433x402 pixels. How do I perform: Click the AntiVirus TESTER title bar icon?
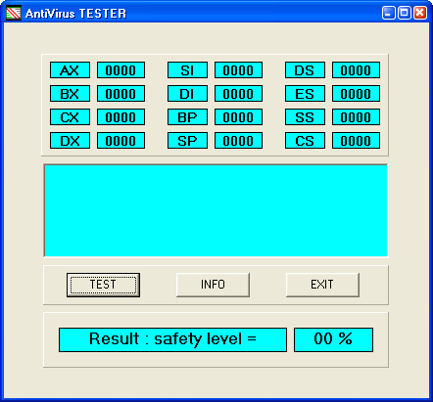14,13
